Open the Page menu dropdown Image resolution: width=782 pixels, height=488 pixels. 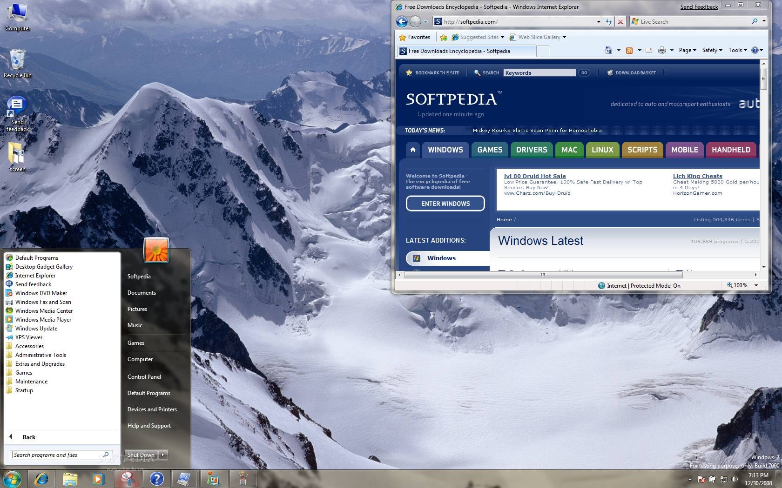click(688, 50)
